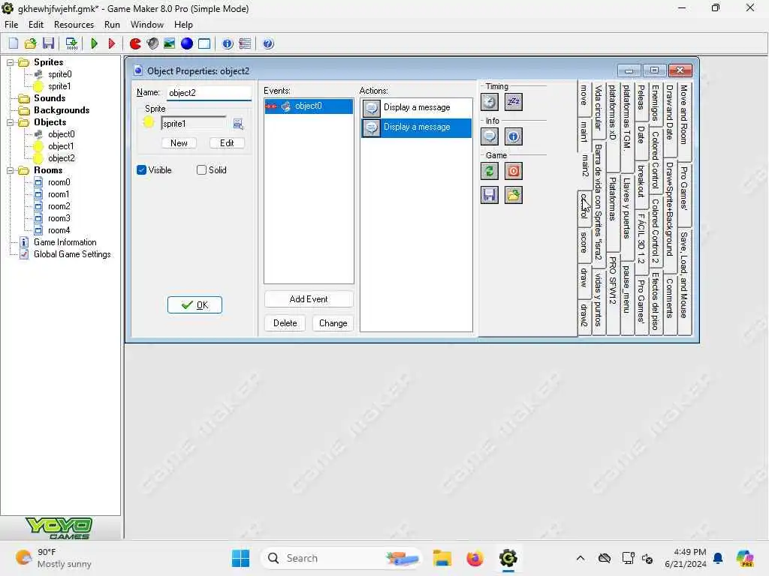Create a sprite with the red Pacman icon

point(135,43)
